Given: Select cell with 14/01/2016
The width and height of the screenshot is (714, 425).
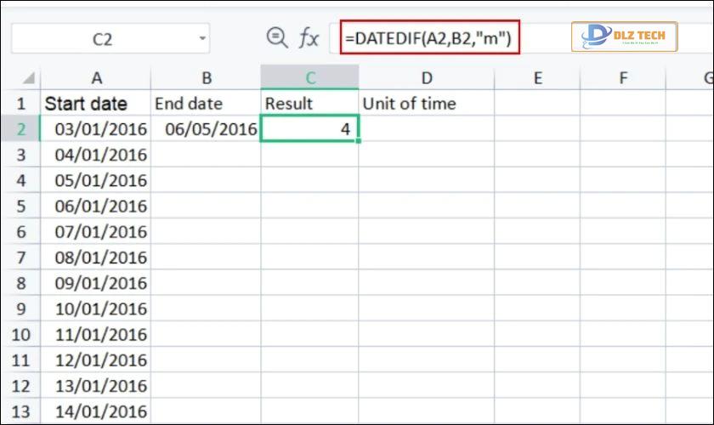Looking at the screenshot, I should [x=96, y=411].
